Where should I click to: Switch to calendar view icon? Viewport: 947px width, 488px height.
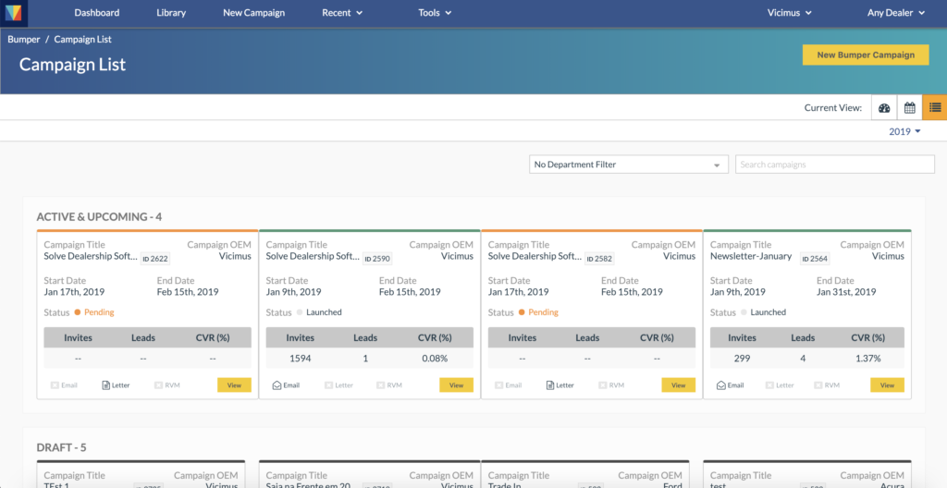[910, 108]
